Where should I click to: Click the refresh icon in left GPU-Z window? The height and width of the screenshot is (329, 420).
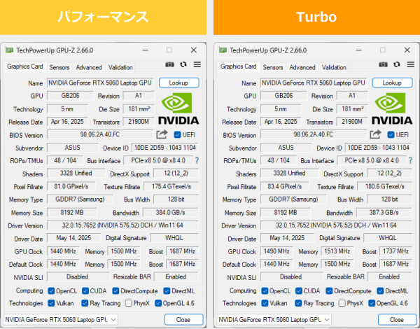pyautogui.click(x=183, y=64)
